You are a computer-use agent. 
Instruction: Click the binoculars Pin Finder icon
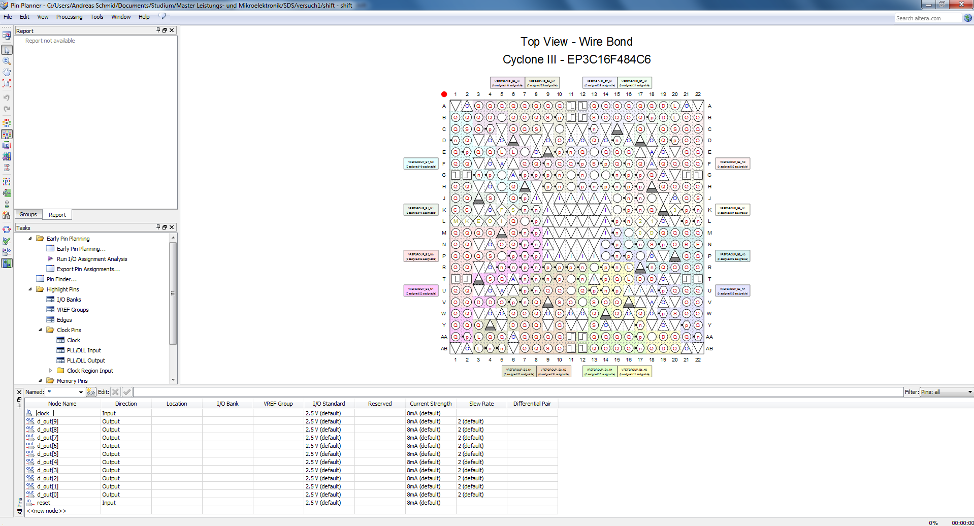point(7,215)
